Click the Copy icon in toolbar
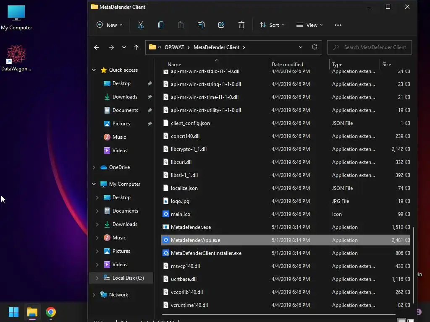 (161, 25)
